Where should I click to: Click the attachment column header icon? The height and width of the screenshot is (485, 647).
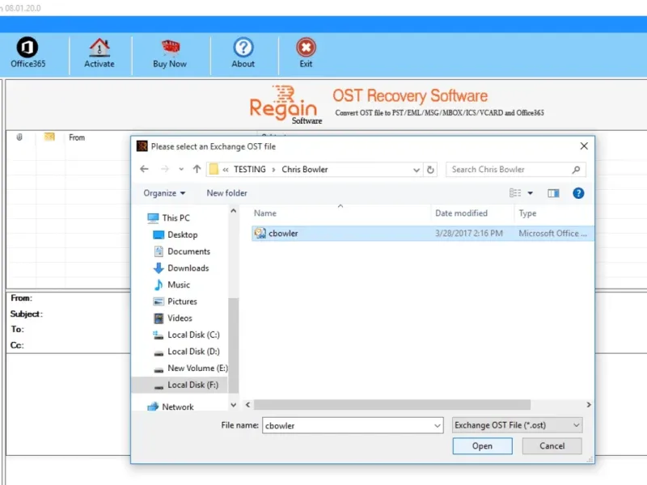pyautogui.click(x=19, y=137)
